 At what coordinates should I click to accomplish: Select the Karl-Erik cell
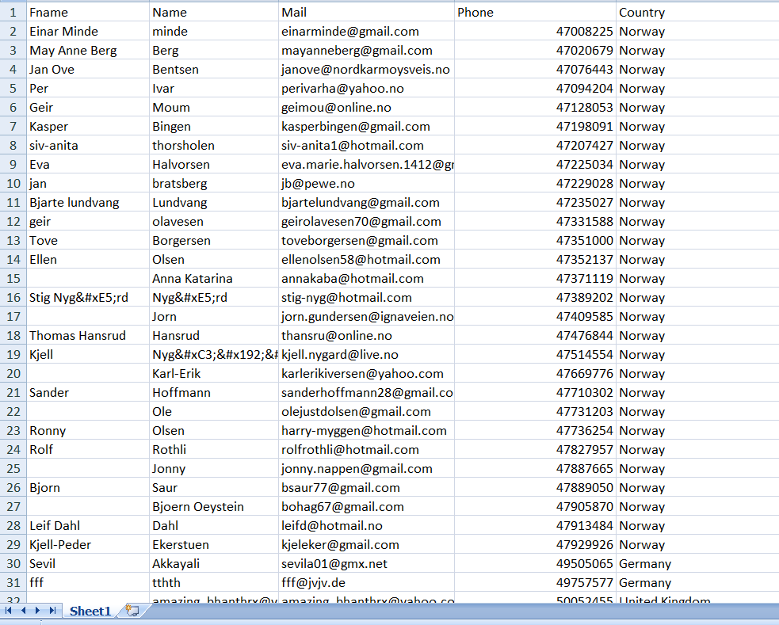(x=214, y=373)
